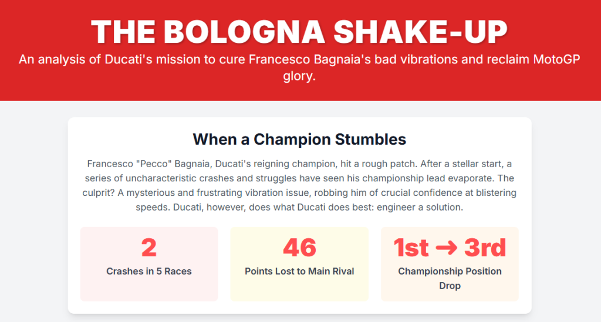This screenshot has width=601, height=322.
Task: Click the subtitle about Ducati's mission
Action: [300, 60]
